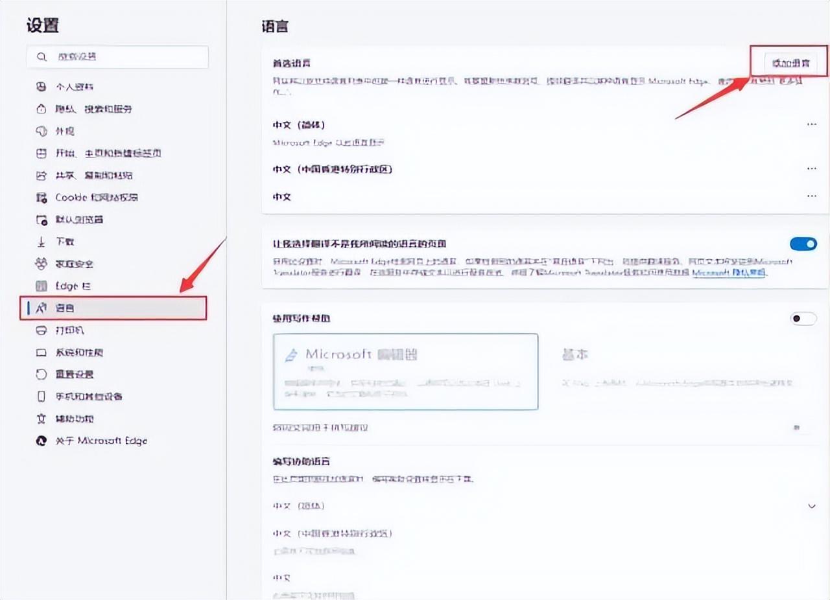The image size is (830, 600).
Task: Open the 外观 appearance icon
Action: [x=41, y=131]
